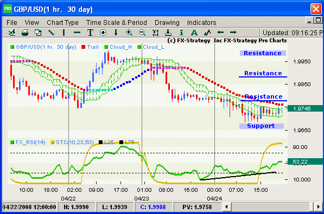The height and width of the screenshot is (214, 324).
Task: Click the axis scale adjust icon
Action: point(155,33)
